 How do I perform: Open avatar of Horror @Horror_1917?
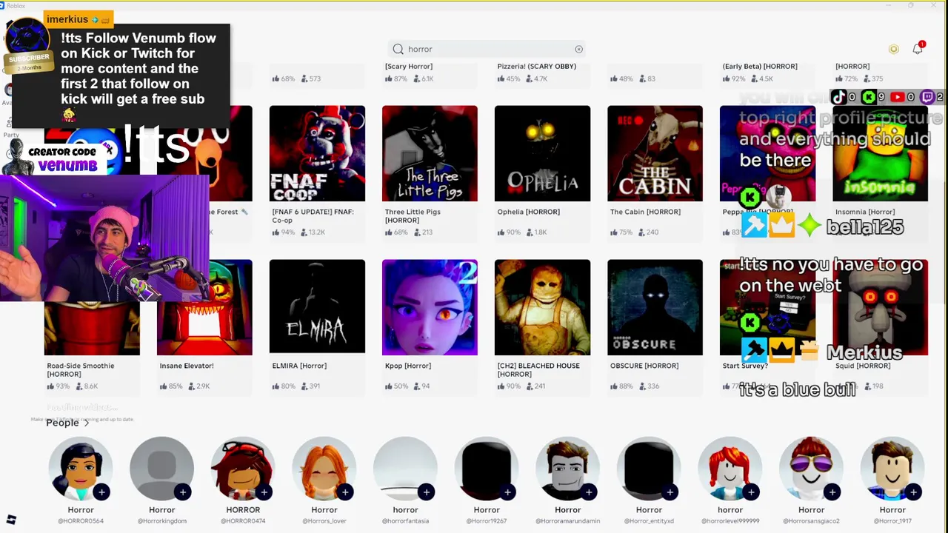(892, 469)
